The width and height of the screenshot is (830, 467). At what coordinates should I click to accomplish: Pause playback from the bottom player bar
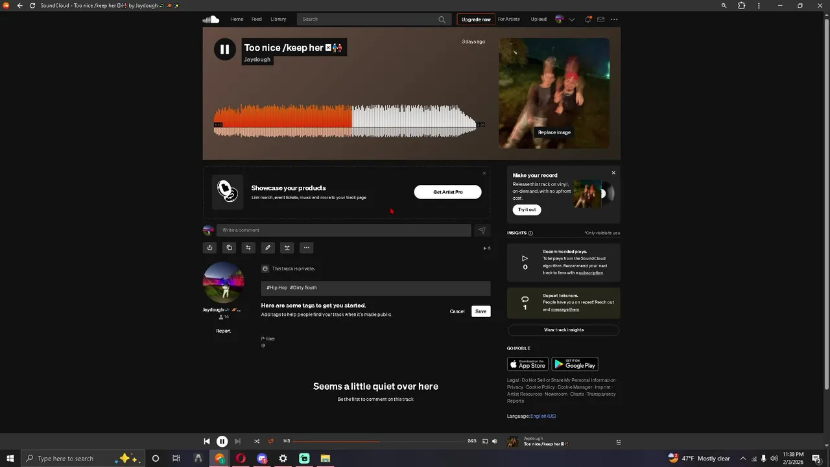[x=222, y=442]
